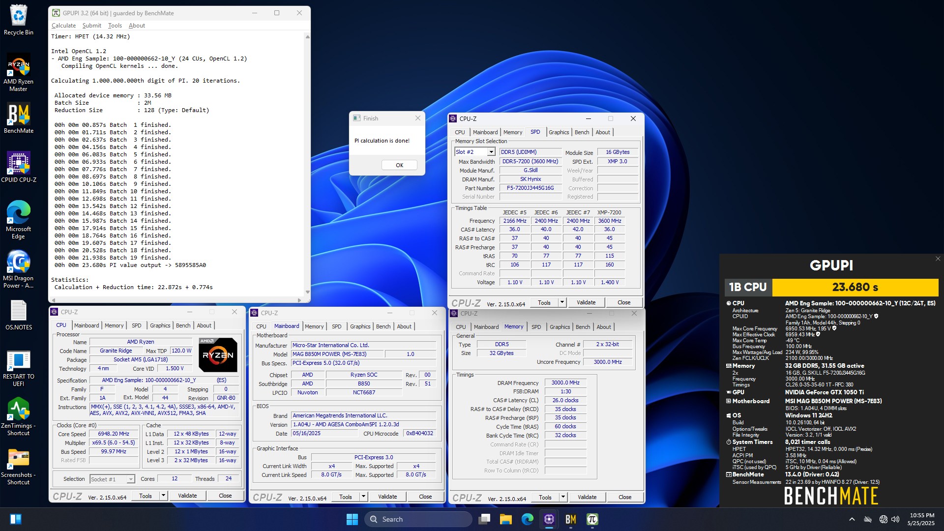Click the XMP 3.0 SPD Ext. value
Viewport: 944px width, 531px height.
coord(617,161)
